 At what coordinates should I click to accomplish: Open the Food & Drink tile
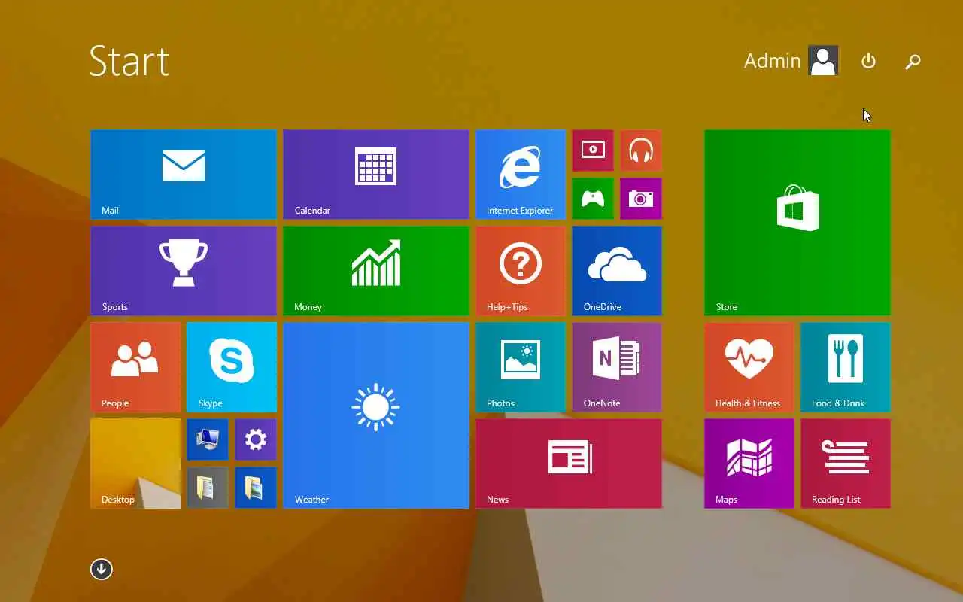(x=846, y=367)
